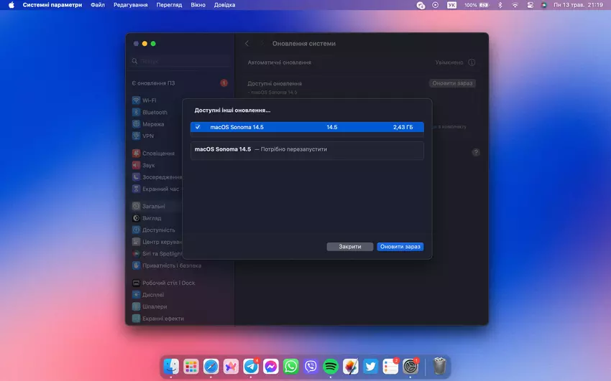This screenshot has height=381, width=611.
Task: Click the Wi-Fi icon in menu bar
Action: (515, 5)
